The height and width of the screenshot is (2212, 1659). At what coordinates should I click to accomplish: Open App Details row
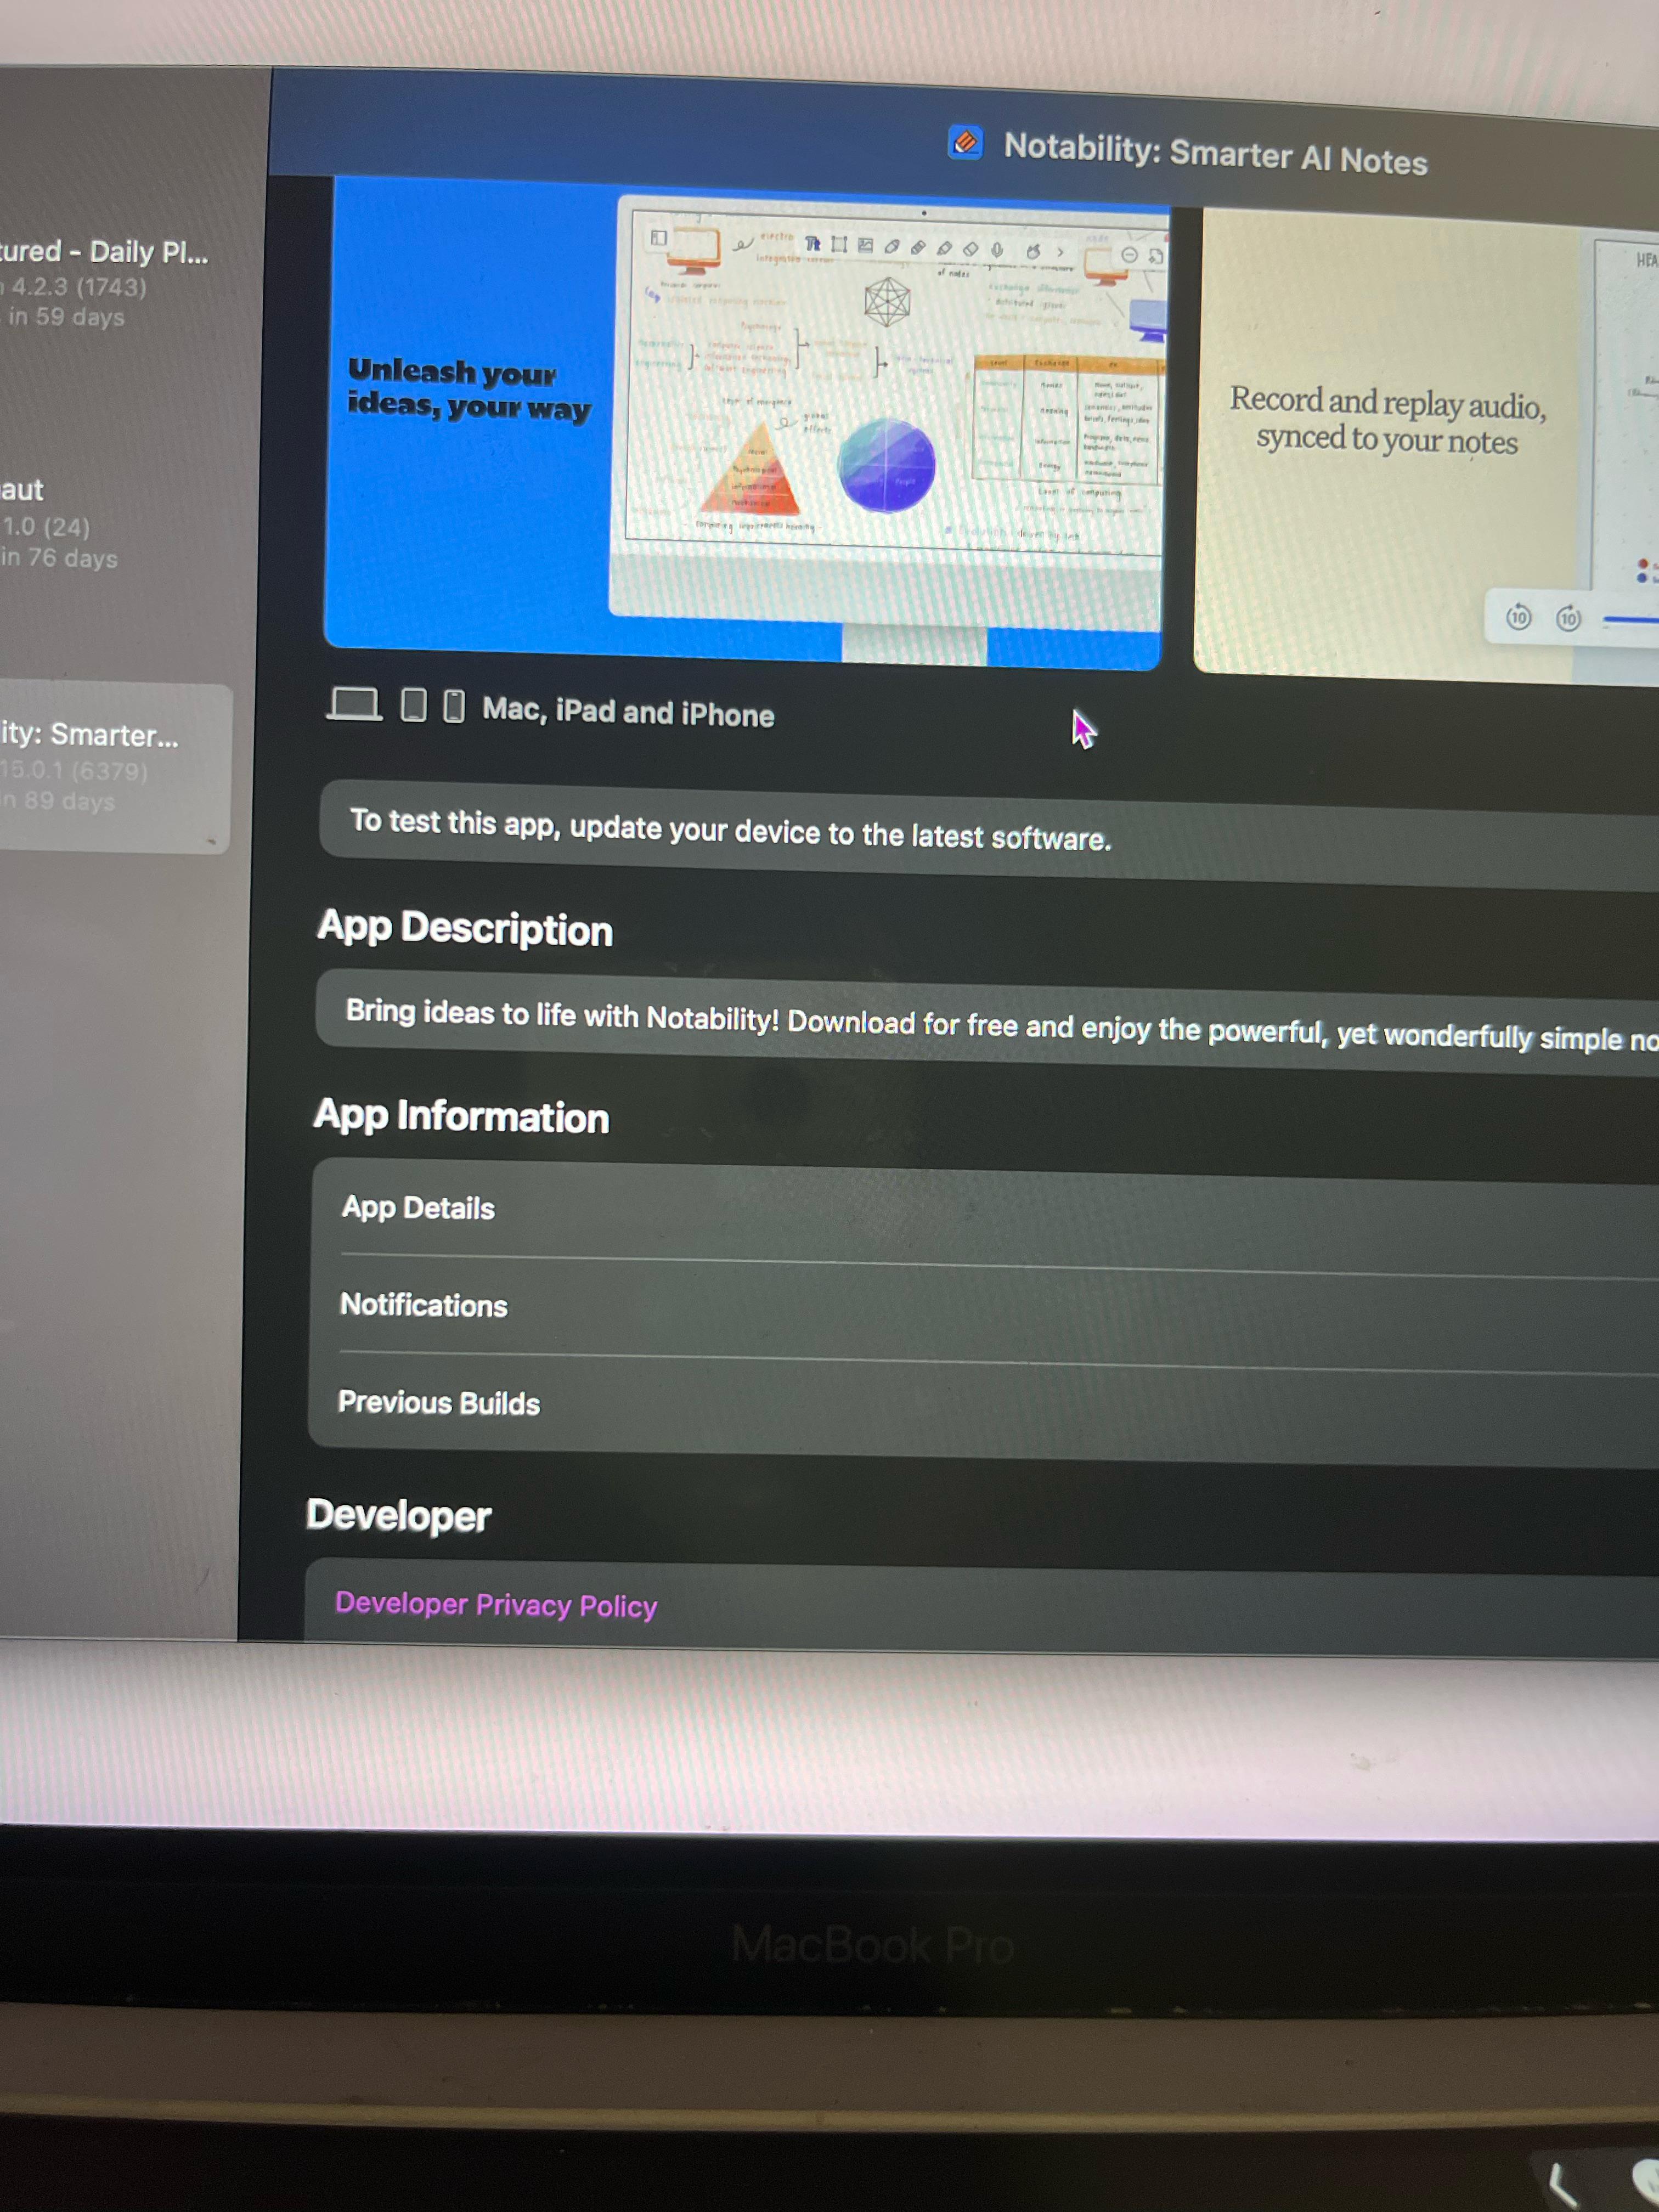pyautogui.click(x=985, y=1215)
